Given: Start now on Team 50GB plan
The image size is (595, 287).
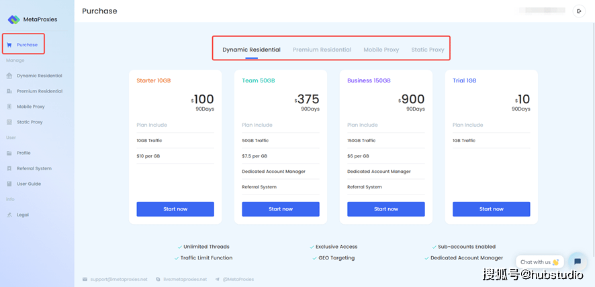Looking at the screenshot, I should coord(281,209).
